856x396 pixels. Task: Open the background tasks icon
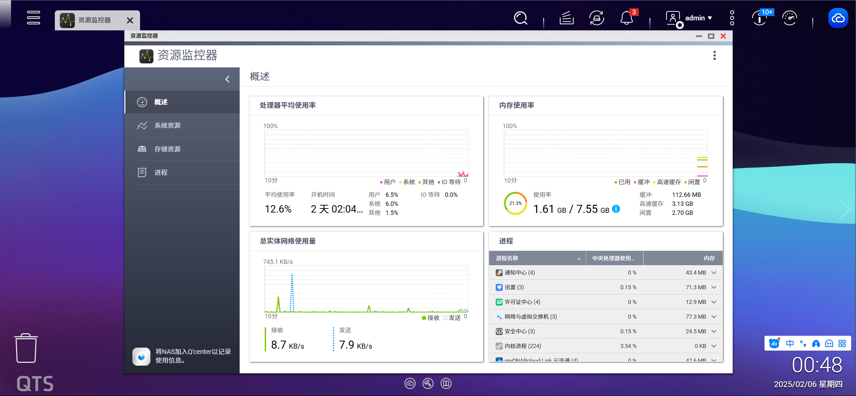(566, 18)
